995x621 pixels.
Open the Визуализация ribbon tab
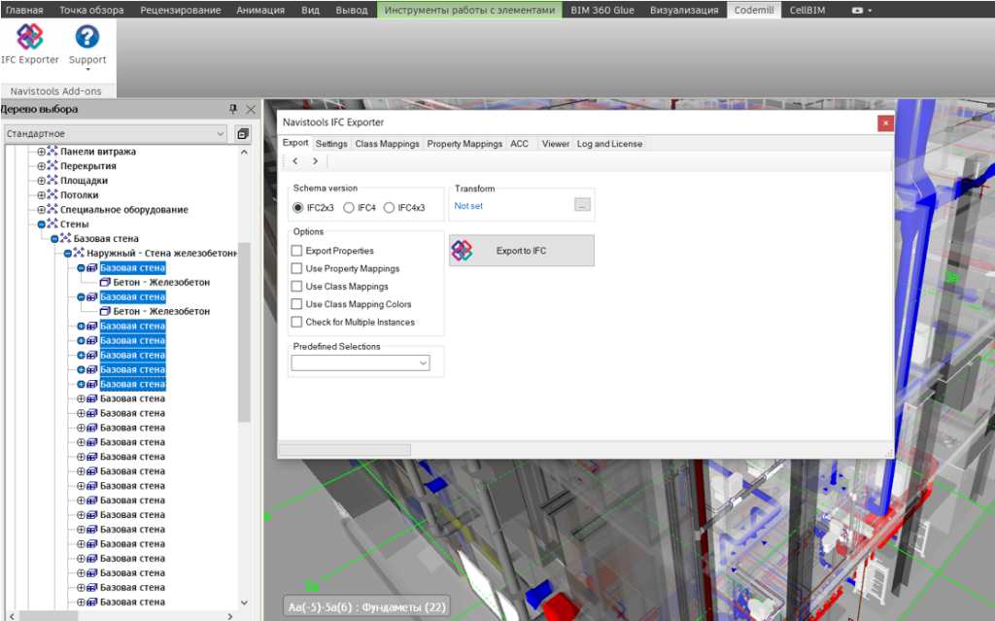point(684,10)
